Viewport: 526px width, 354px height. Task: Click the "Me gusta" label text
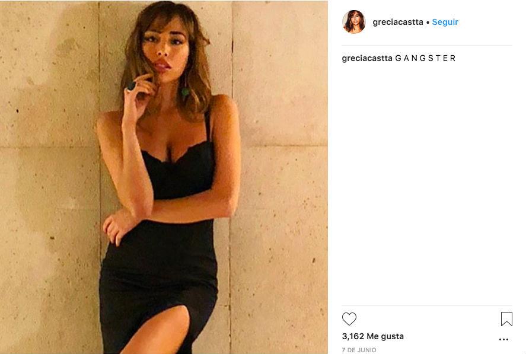coord(385,336)
